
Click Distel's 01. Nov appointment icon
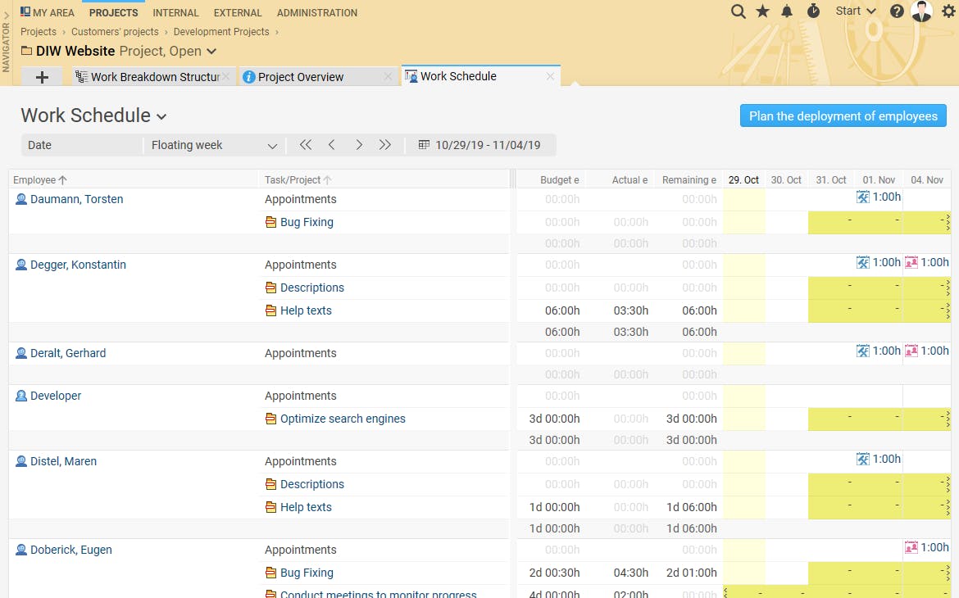863,460
